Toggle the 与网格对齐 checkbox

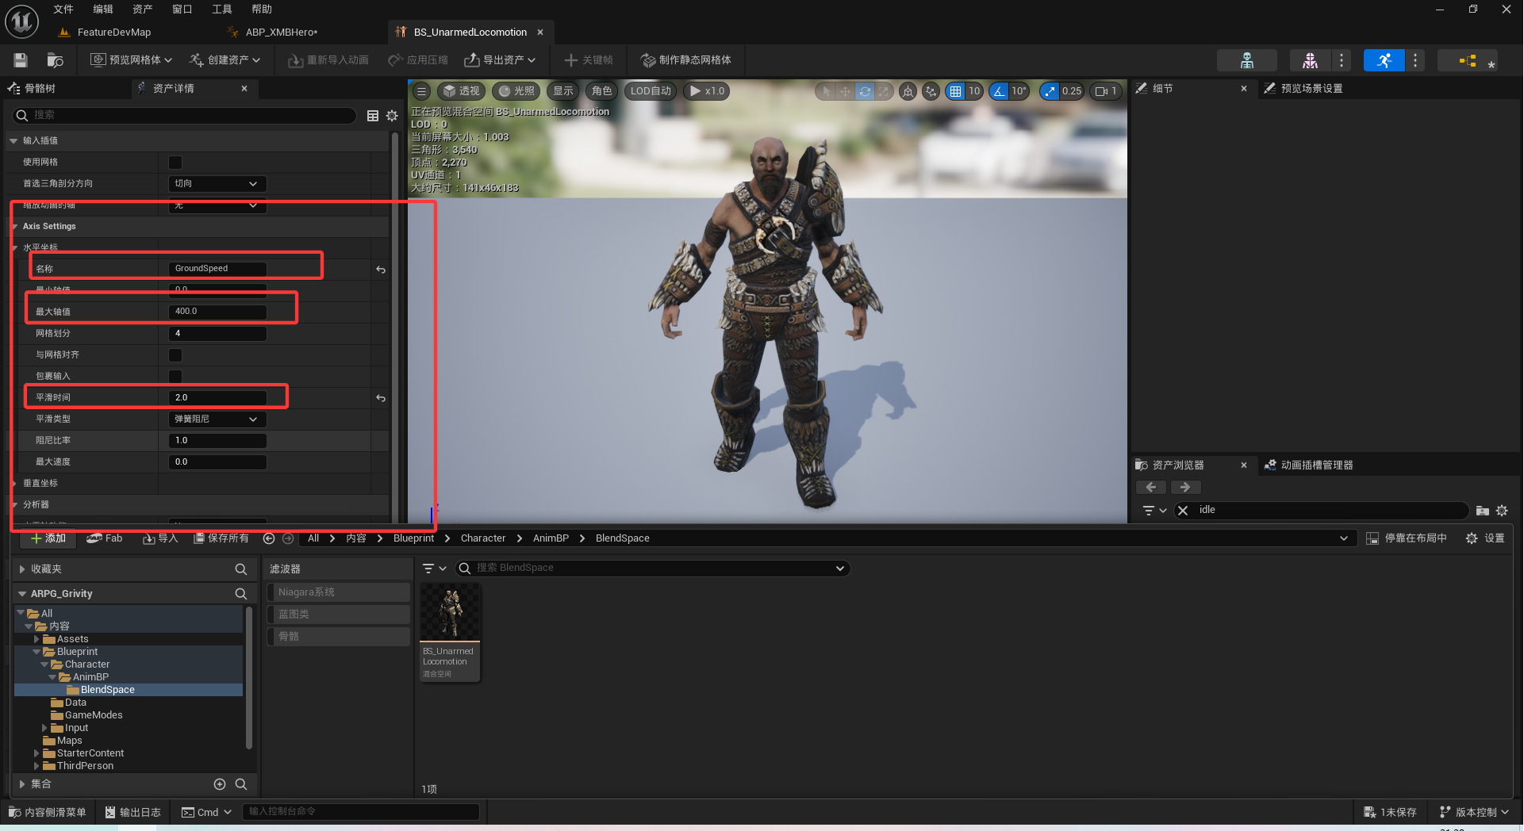[175, 355]
